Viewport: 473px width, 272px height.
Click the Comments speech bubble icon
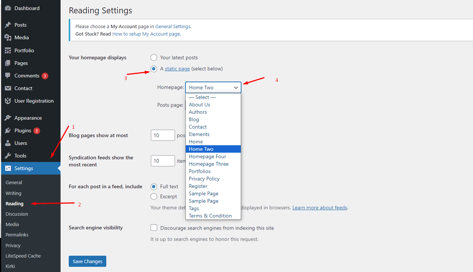(x=8, y=76)
